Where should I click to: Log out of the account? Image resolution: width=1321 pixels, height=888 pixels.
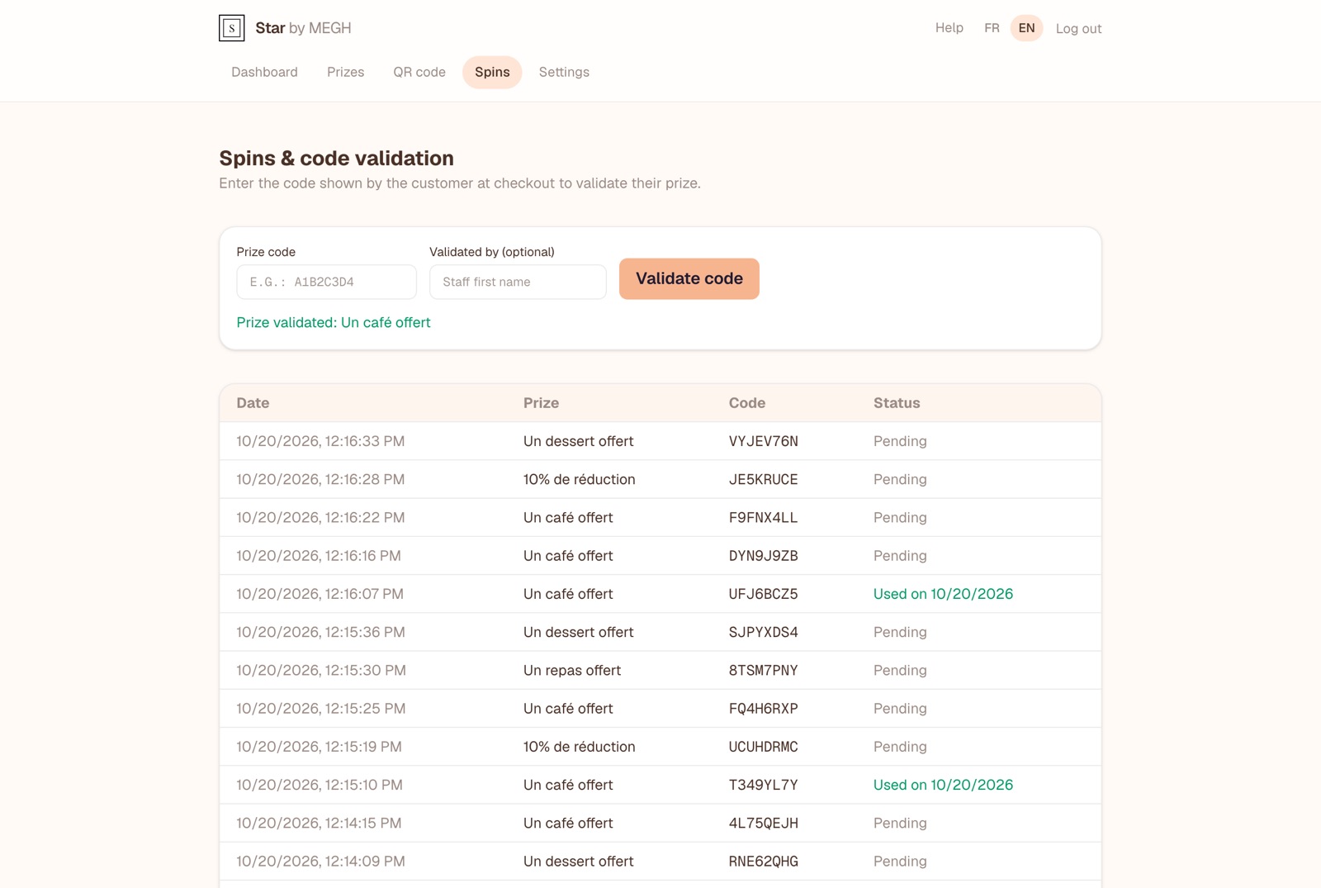pos(1078,29)
